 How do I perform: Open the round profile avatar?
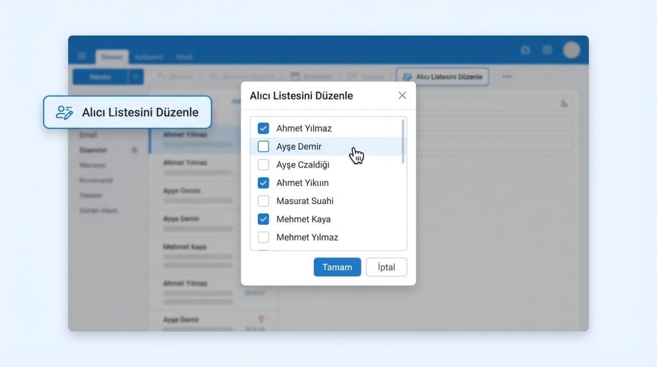pos(572,50)
